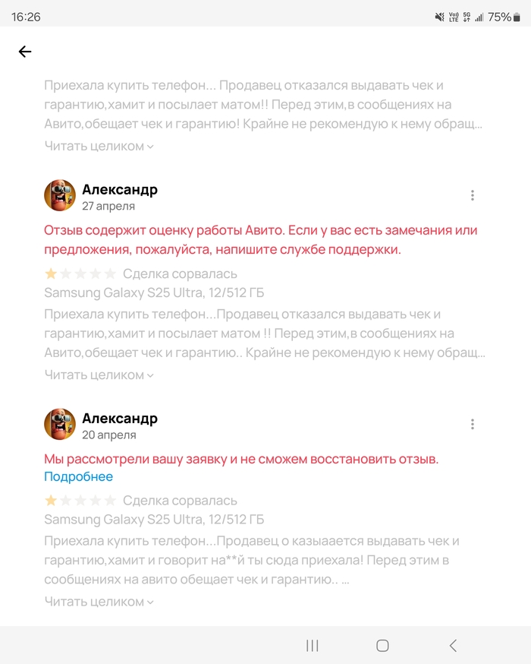Open options menu for the 27 апреля review
531x664 pixels.
click(x=473, y=195)
